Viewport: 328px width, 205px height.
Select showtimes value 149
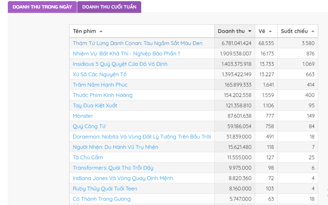coord(311,116)
